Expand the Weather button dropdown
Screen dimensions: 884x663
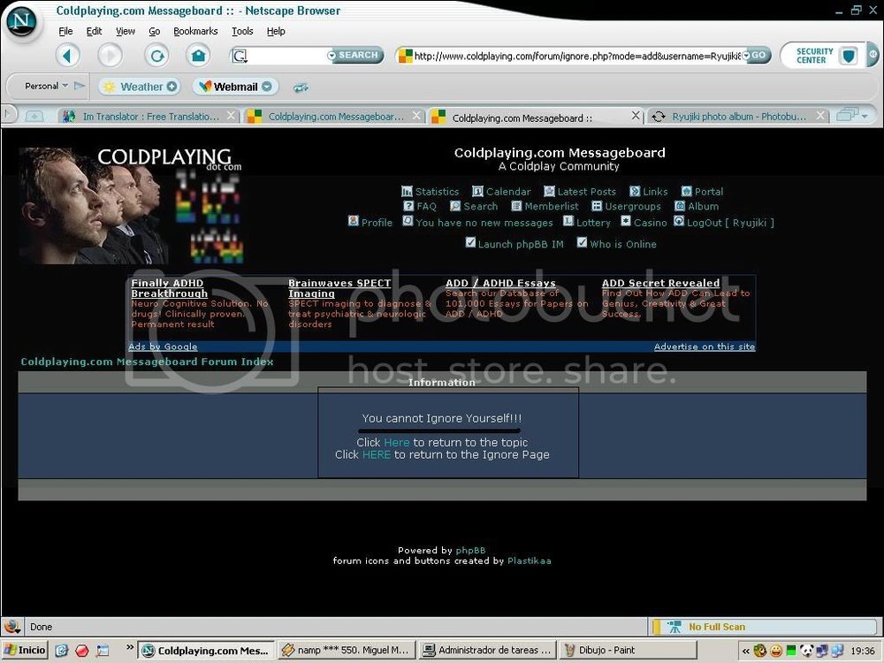click(171, 87)
